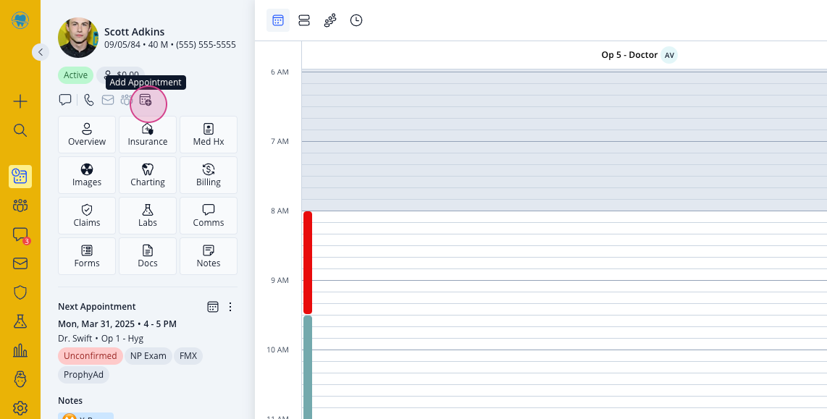Open the Claims tile
Screen dimensions: 827x419
point(86,216)
